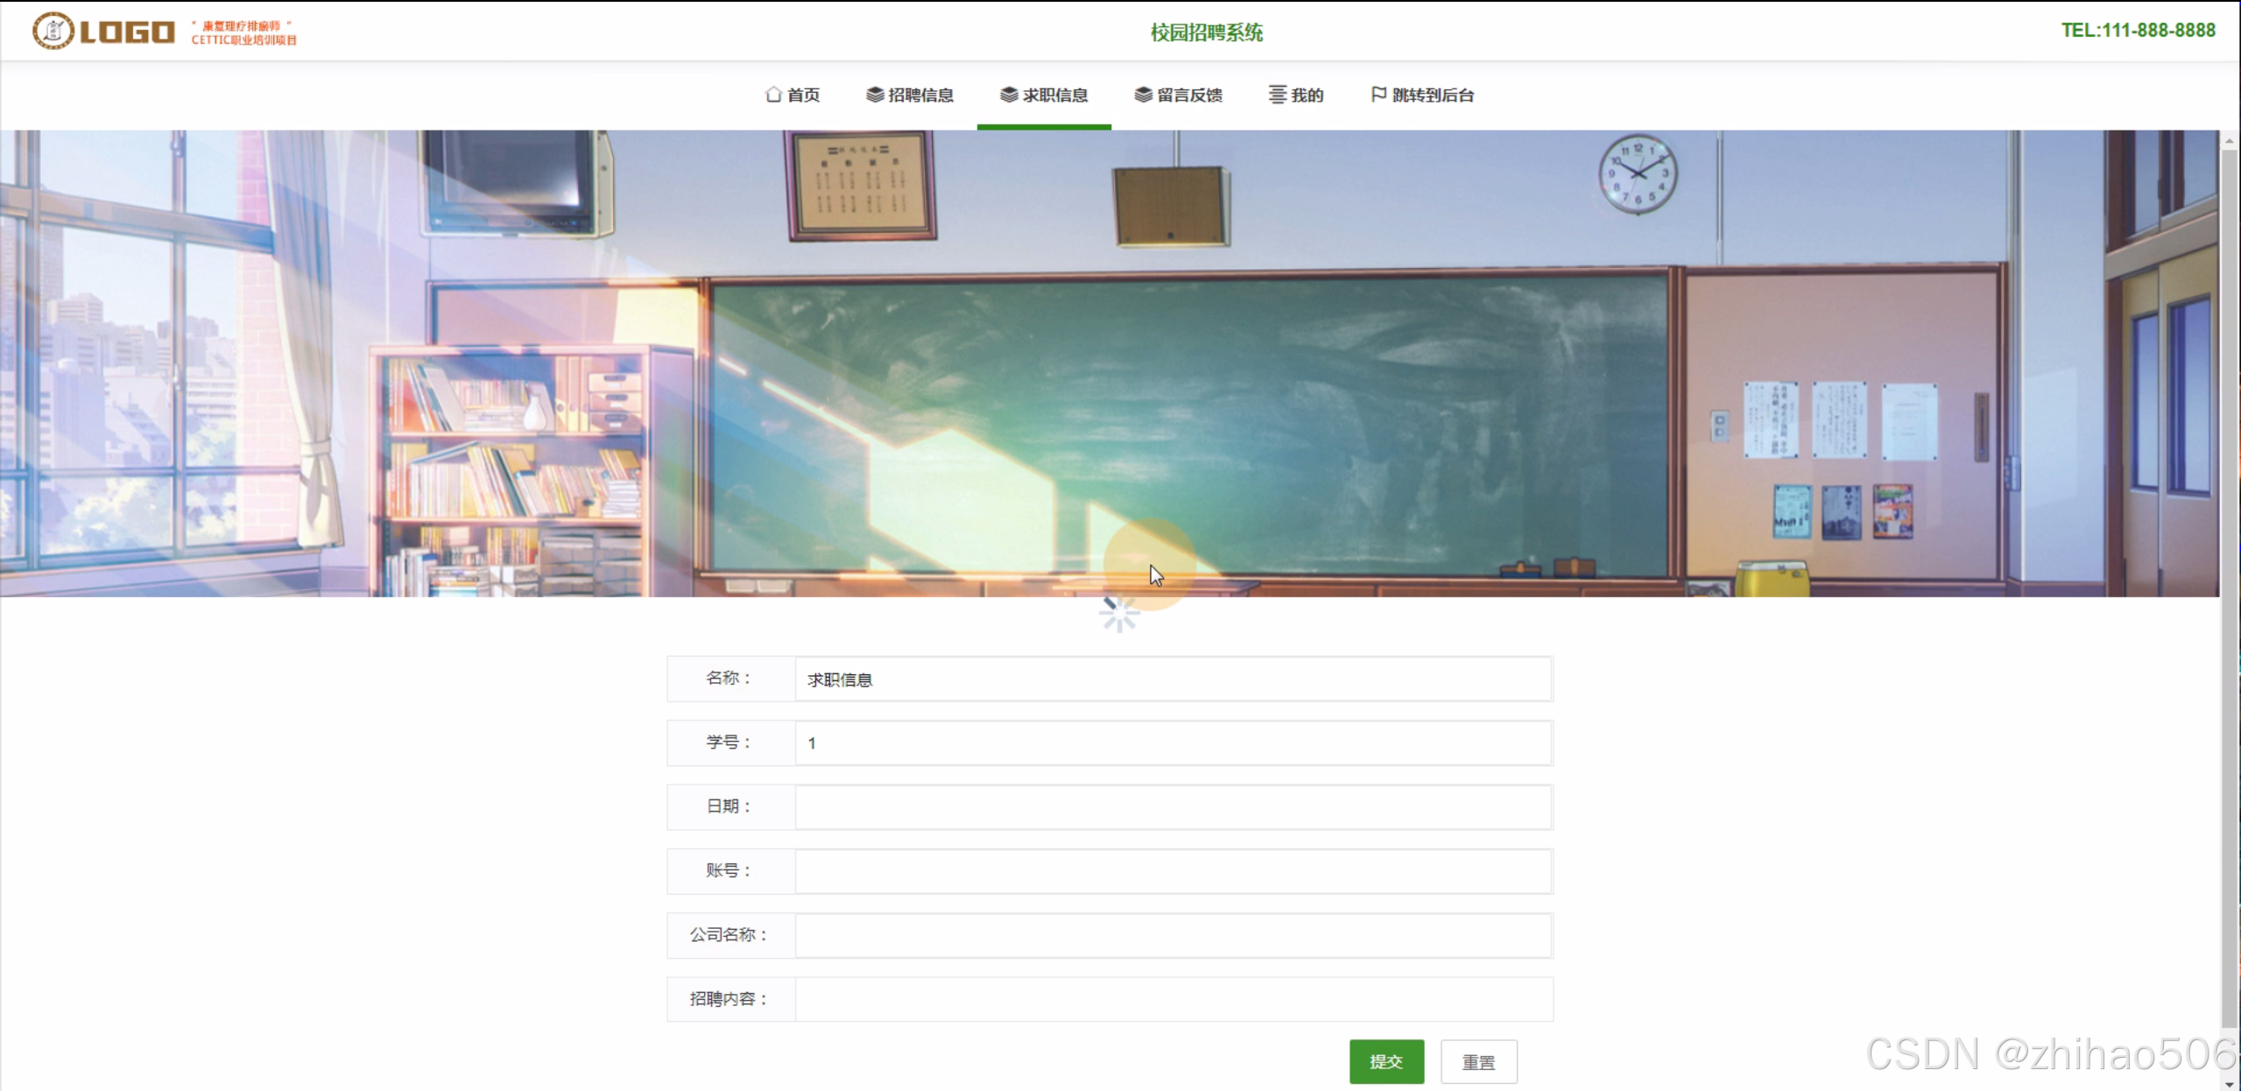The image size is (2241, 1091).
Task: Click the stack icon beside 留言反馈
Action: click(x=1143, y=95)
